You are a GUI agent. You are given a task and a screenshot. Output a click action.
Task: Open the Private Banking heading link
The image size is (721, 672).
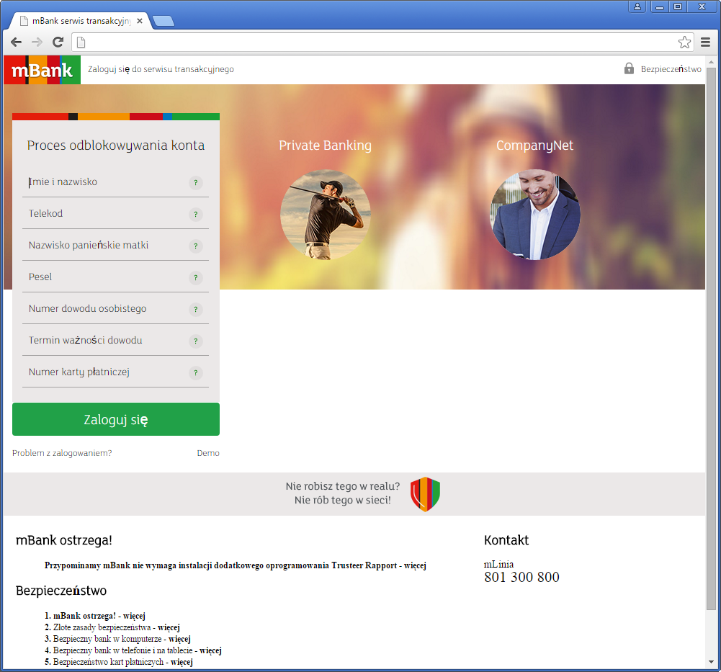[325, 145]
